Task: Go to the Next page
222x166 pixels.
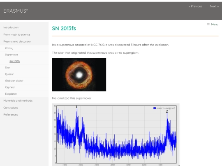Action: tap(214, 6)
